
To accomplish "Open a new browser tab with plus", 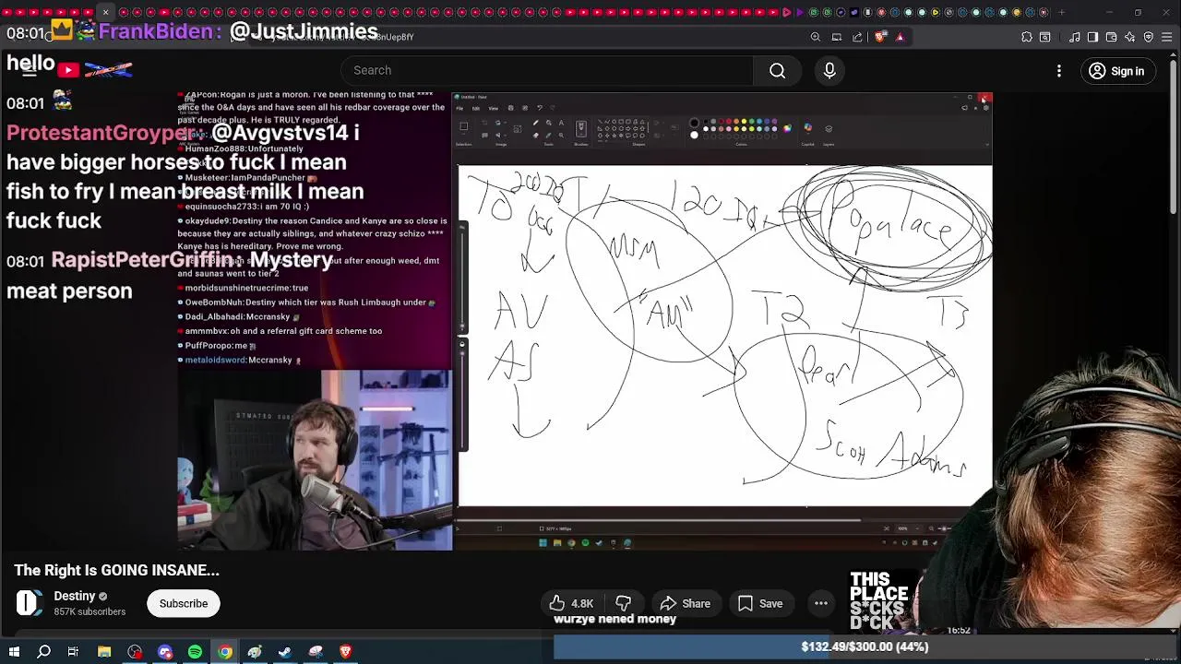I will [x=1061, y=12].
